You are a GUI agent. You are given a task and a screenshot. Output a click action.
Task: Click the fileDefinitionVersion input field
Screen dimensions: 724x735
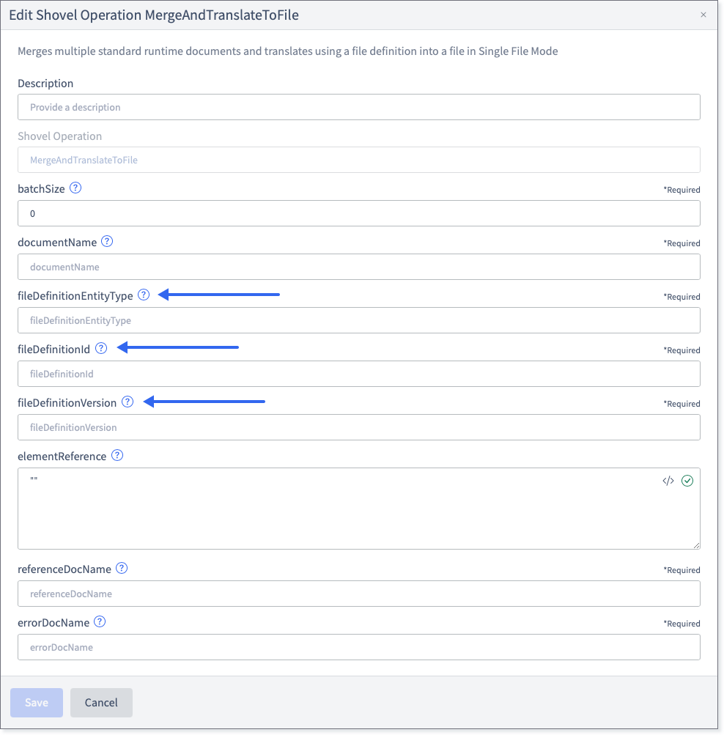pos(359,427)
